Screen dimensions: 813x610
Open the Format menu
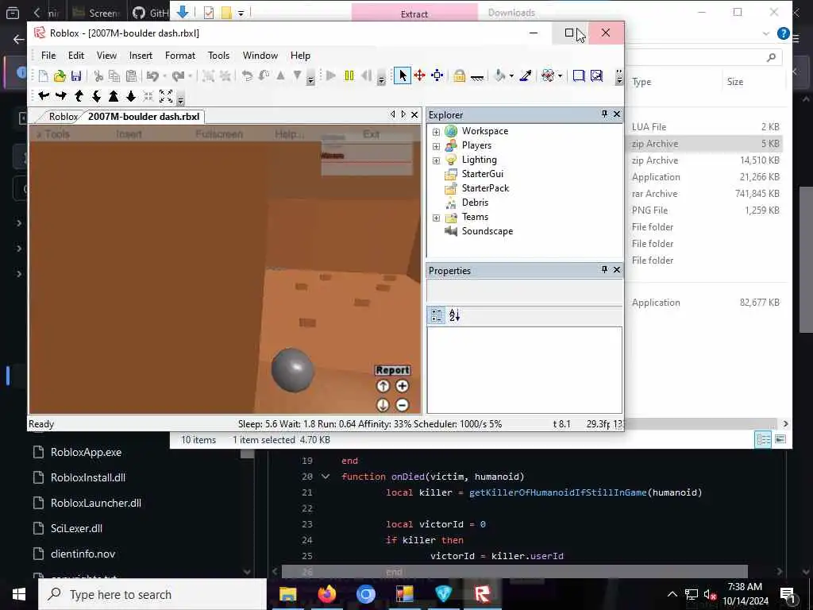[180, 56]
